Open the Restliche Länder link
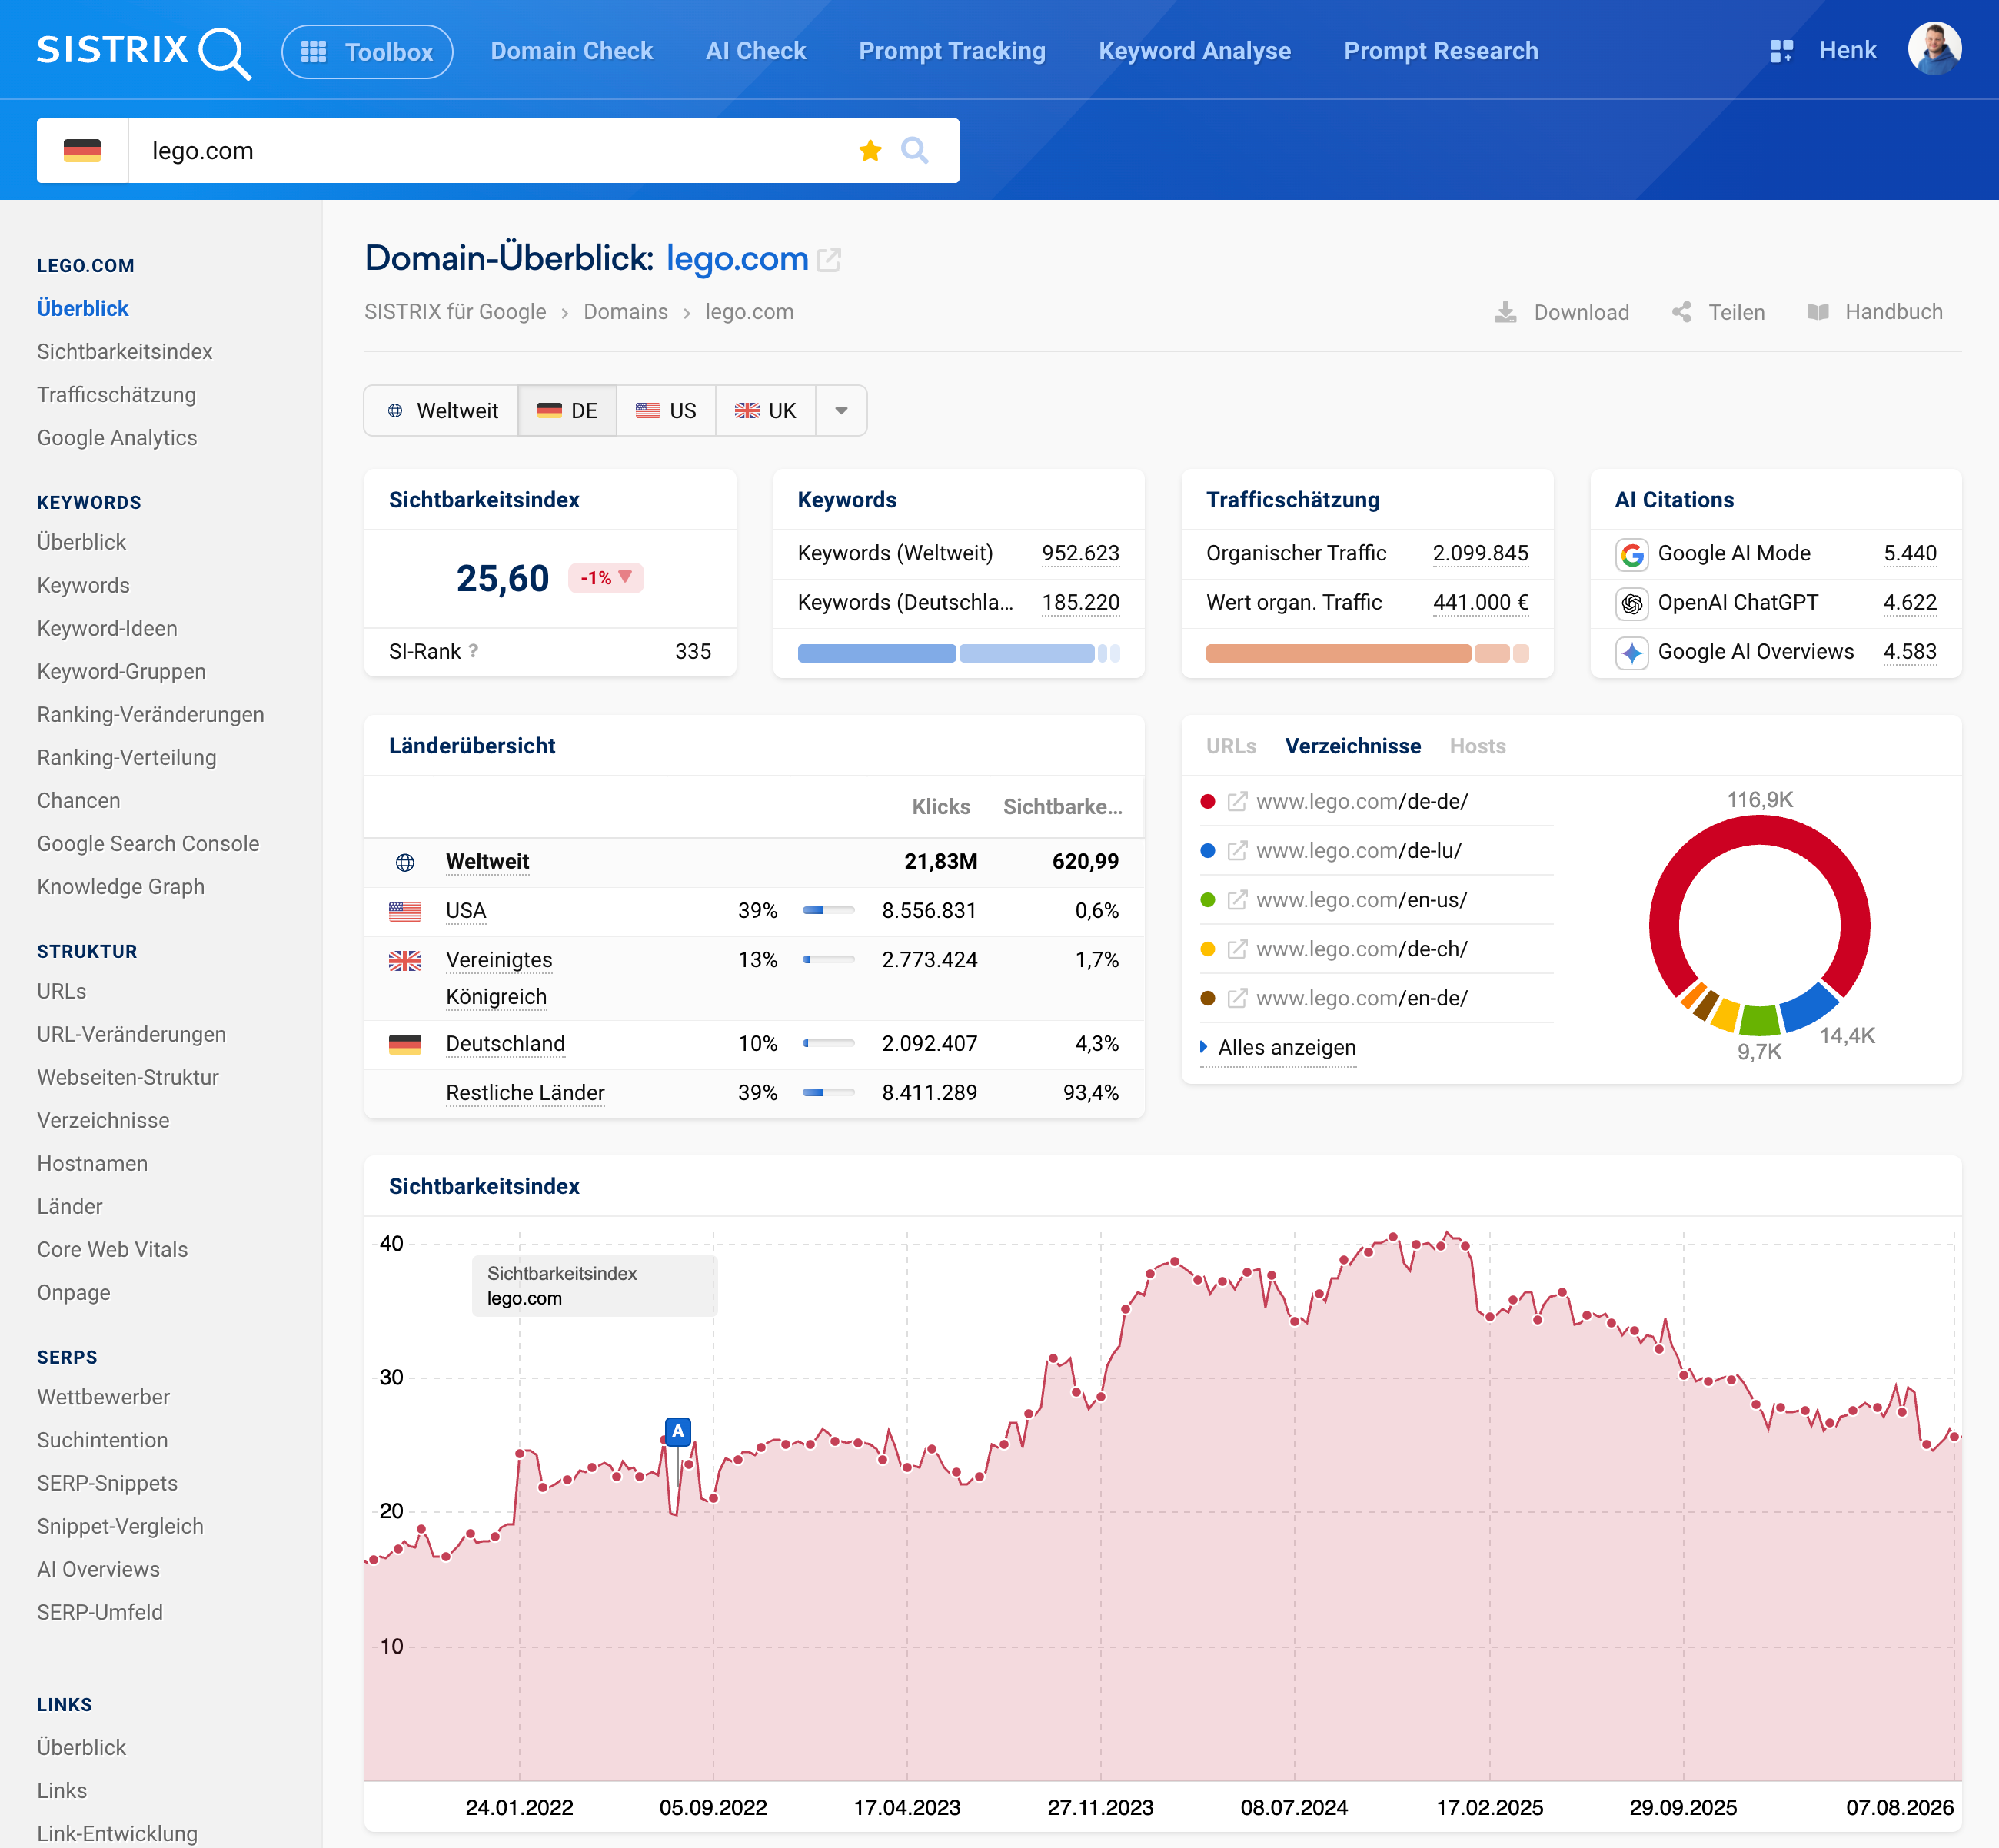This screenshot has width=1999, height=1848. point(525,1093)
